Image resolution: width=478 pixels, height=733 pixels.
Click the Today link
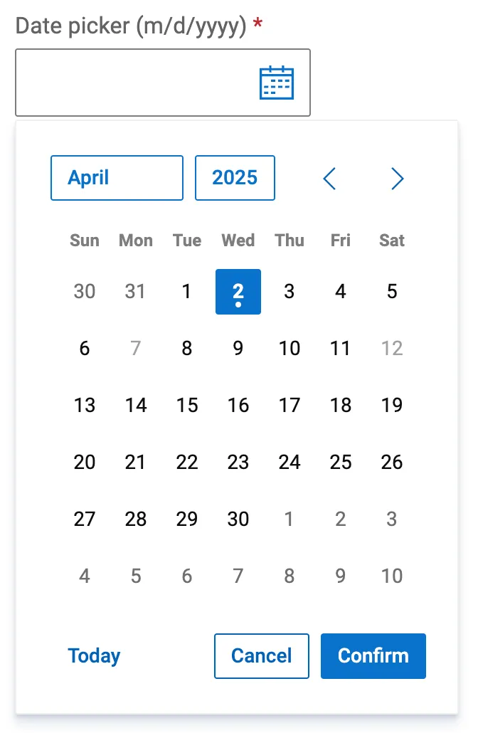coord(94,655)
